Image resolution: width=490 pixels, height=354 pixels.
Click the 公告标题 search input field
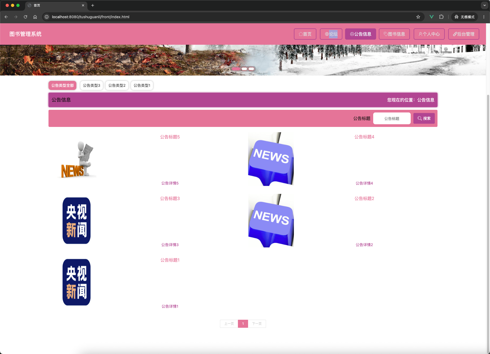(x=392, y=118)
